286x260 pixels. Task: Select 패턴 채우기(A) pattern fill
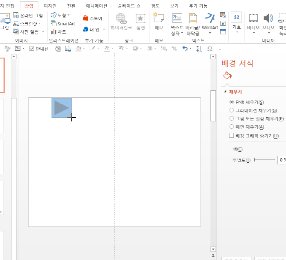click(232, 126)
